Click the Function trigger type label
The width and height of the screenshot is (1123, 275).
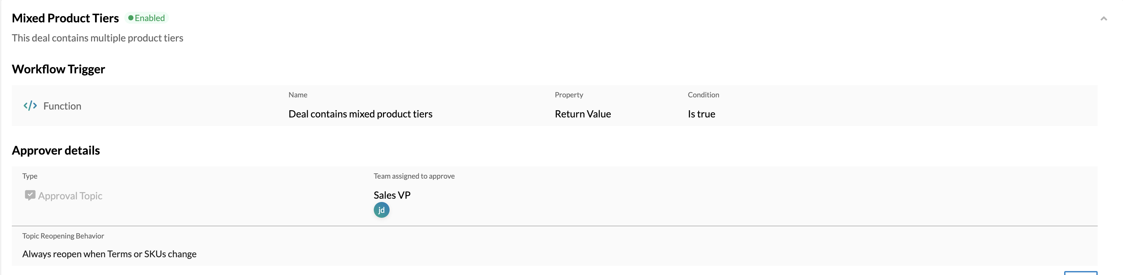62,106
